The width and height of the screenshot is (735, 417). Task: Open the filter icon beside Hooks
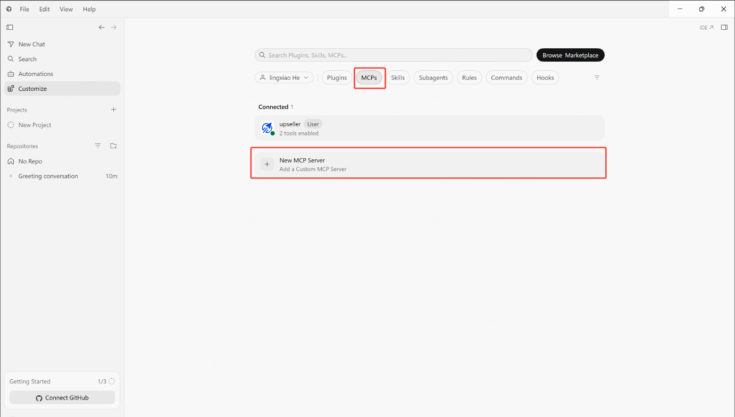point(597,78)
